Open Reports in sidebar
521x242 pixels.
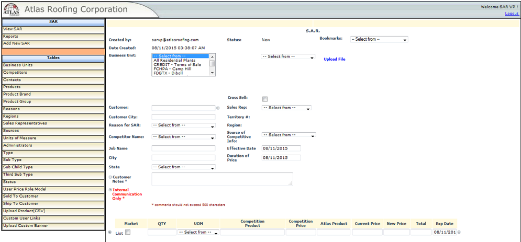pos(53,37)
